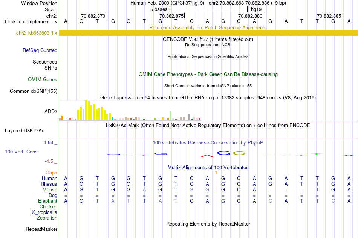Click GENCODE V50lift37 track title
358x238 pixels.
[208, 39]
